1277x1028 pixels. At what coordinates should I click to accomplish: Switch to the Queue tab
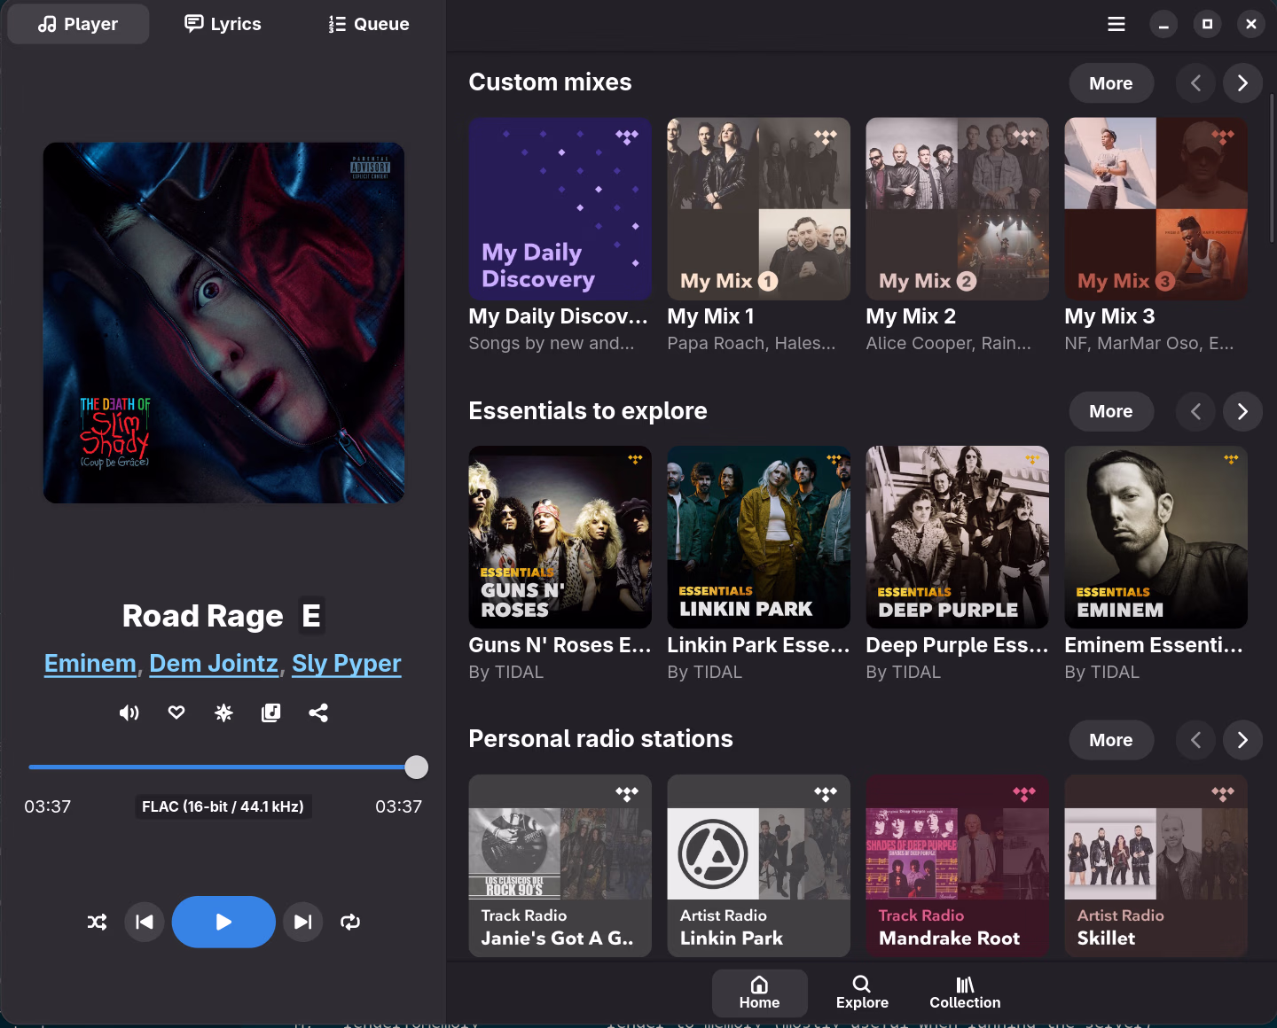(x=369, y=24)
